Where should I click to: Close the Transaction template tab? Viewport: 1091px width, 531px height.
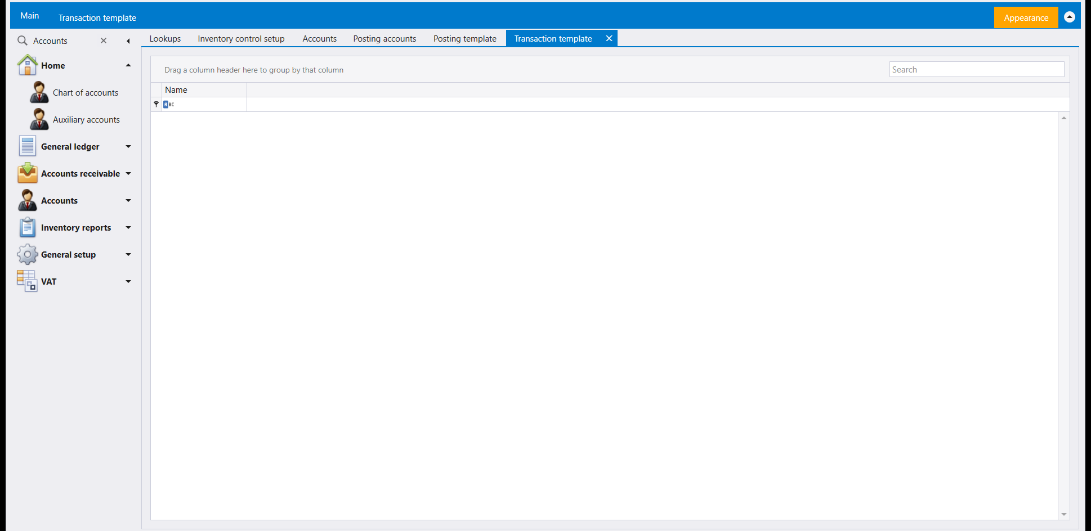(x=609, y=38)
